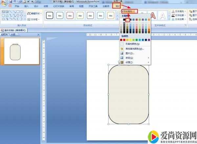Image resolution: width=197 pixels, height=144 pixels.
Task: Click the Save icon in quick access toolbar
Action: pyautogui.click(x=10, y=2)
